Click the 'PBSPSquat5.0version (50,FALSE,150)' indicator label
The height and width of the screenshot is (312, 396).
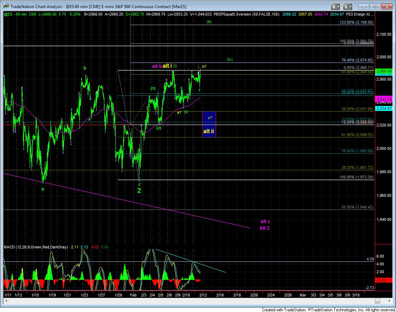coord(246,14)
